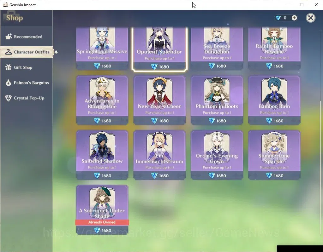This screenshot has width=323, height=252.
Task: Click the crystal icon under Adventures in Blazing Hue
Action: pyautogui.click(x=97, y=121)
